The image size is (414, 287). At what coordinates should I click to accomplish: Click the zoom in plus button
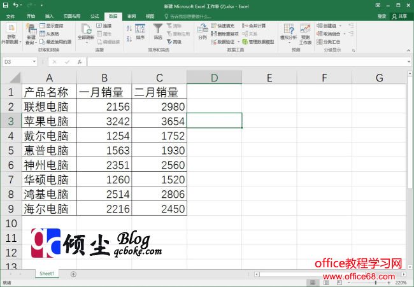(x=389, y=283)
